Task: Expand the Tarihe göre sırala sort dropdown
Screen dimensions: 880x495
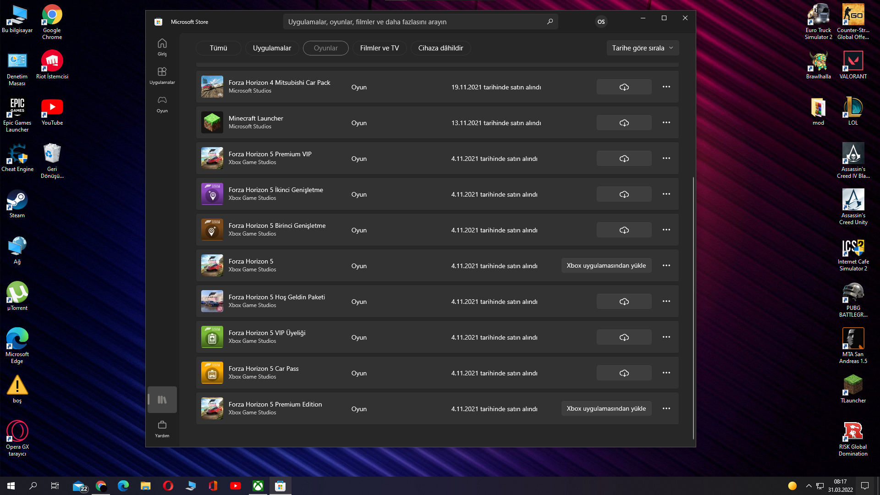Action: click(643, 48)
